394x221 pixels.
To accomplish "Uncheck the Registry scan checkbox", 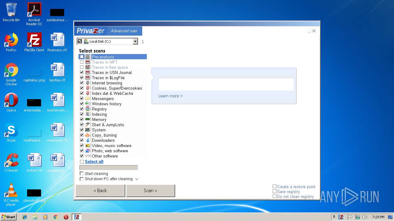I will pos(82,109).
